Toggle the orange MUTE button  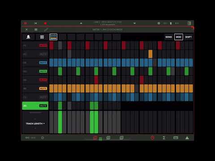click(x=43, y=89)
